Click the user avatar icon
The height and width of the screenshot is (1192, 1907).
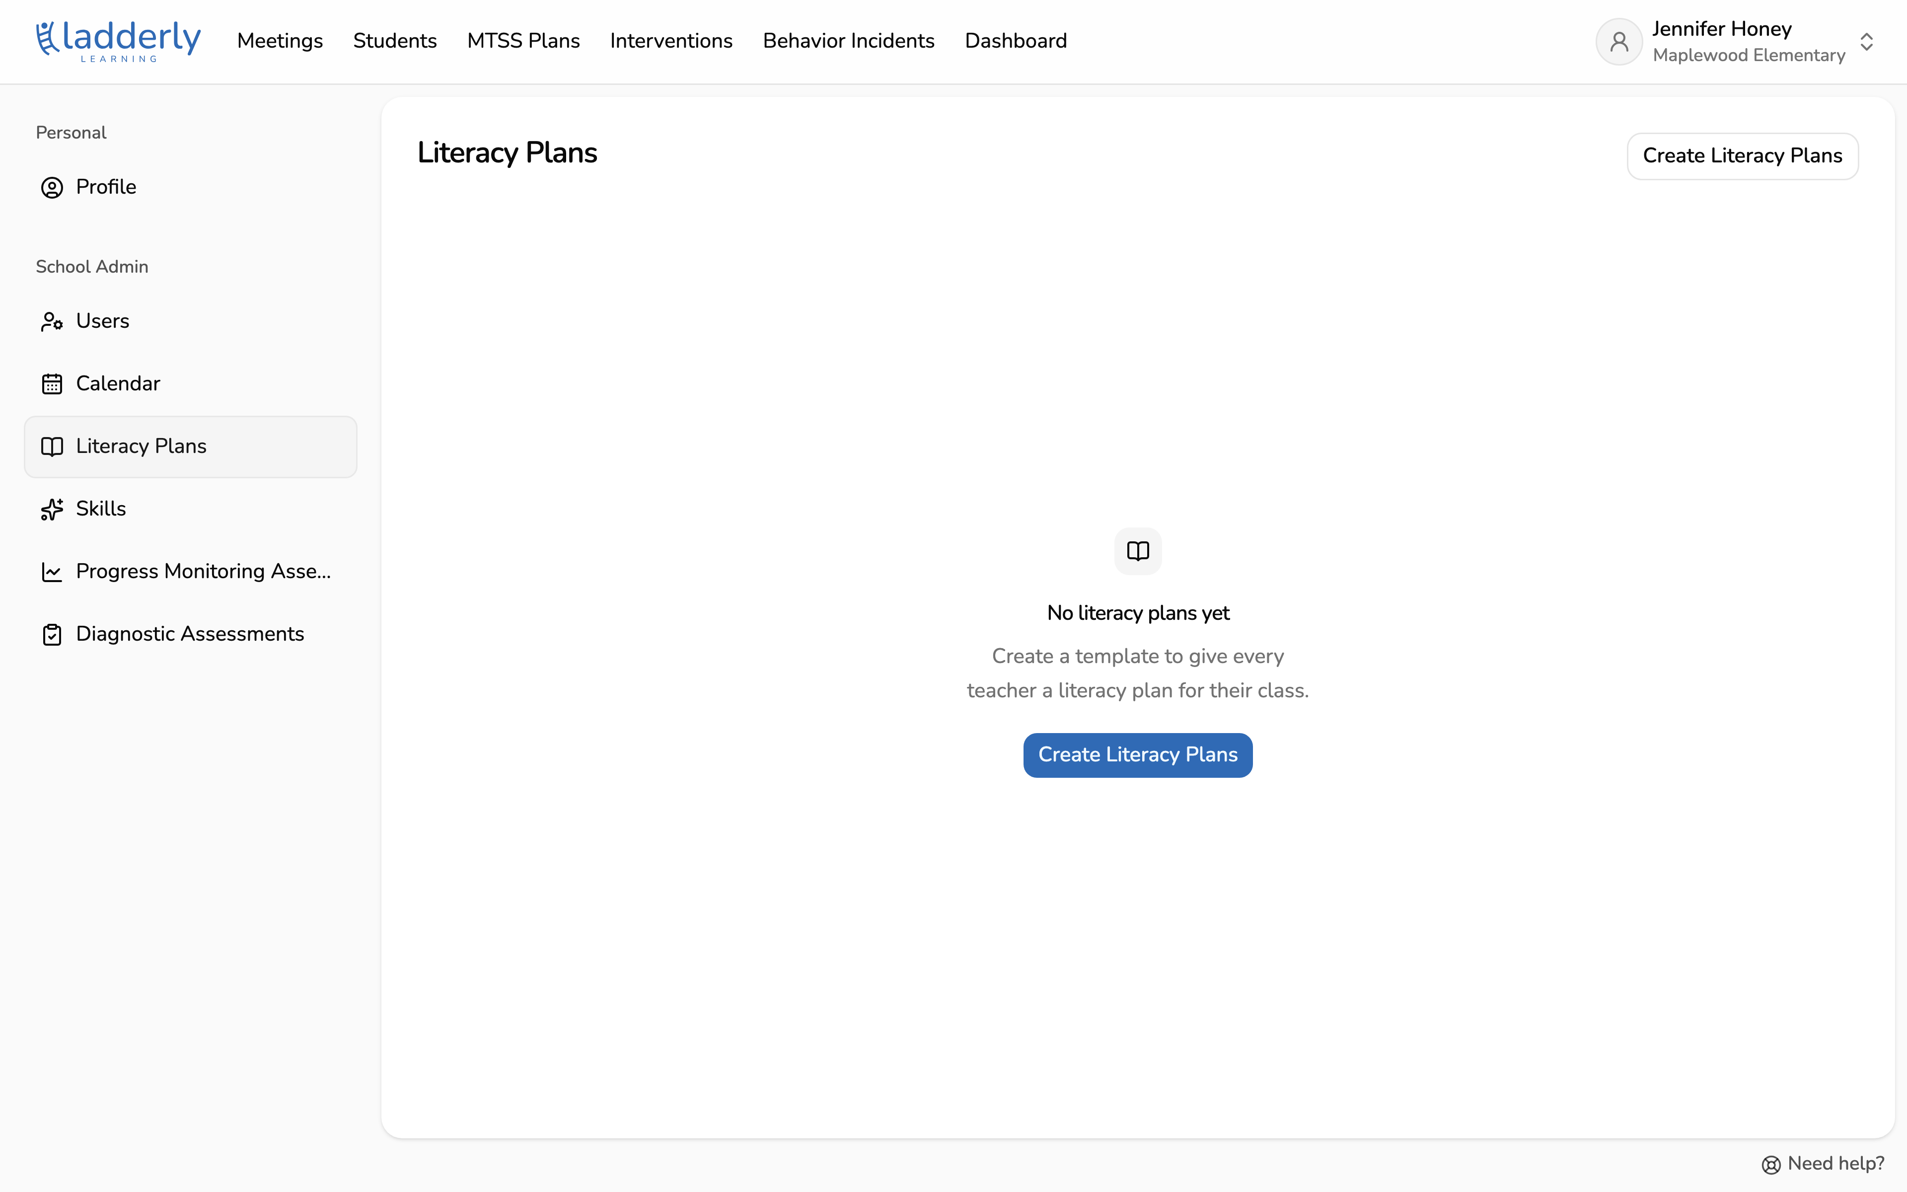tap(1619, 42)
